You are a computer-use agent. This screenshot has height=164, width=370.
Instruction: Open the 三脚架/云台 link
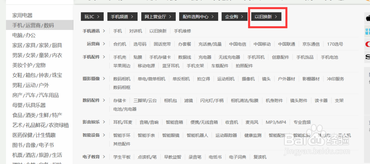[x=145, y=101]
